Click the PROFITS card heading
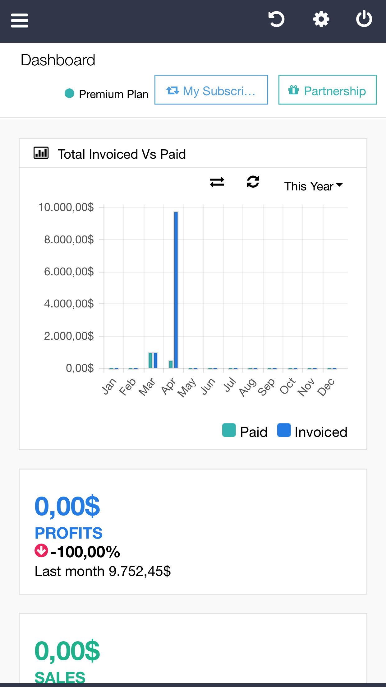This screenshot has height=687, width=386. point(68,533)
